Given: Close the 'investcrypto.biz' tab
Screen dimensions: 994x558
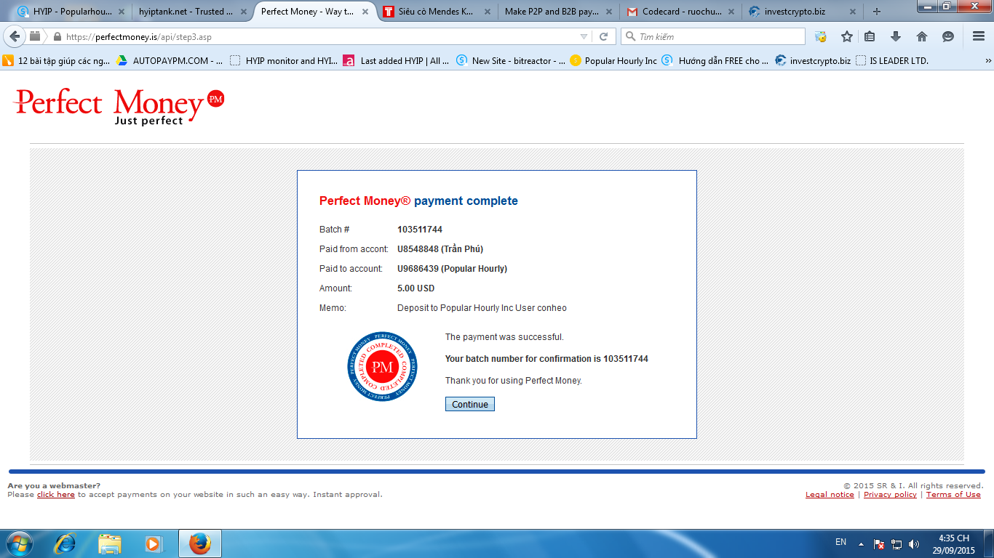Looking at the screenshot, I should 852,12.
